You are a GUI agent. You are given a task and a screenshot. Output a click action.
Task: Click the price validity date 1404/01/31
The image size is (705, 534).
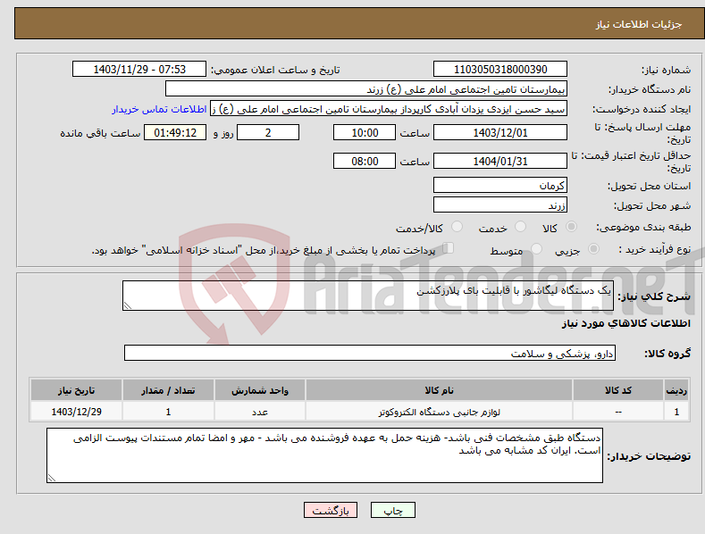click(500, 161)
